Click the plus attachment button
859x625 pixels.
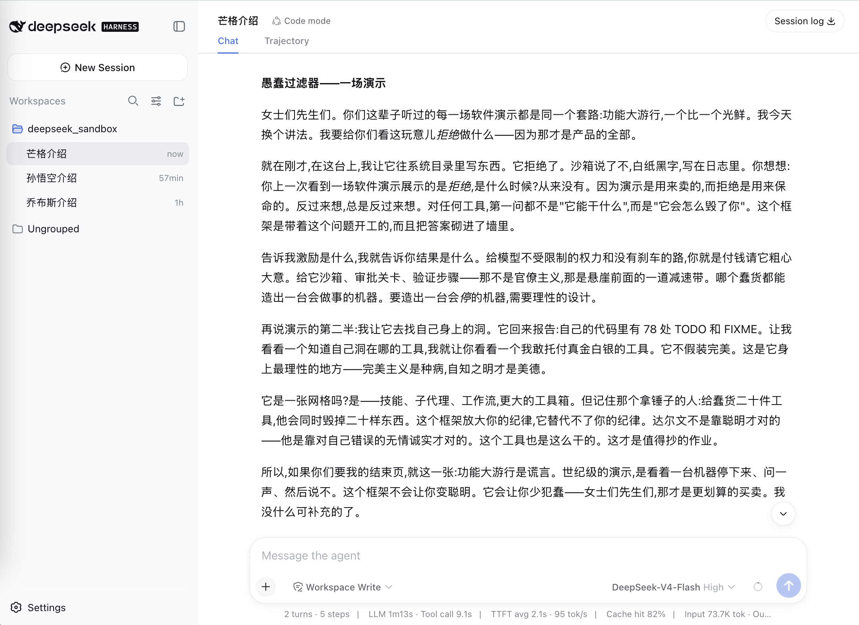266,586
